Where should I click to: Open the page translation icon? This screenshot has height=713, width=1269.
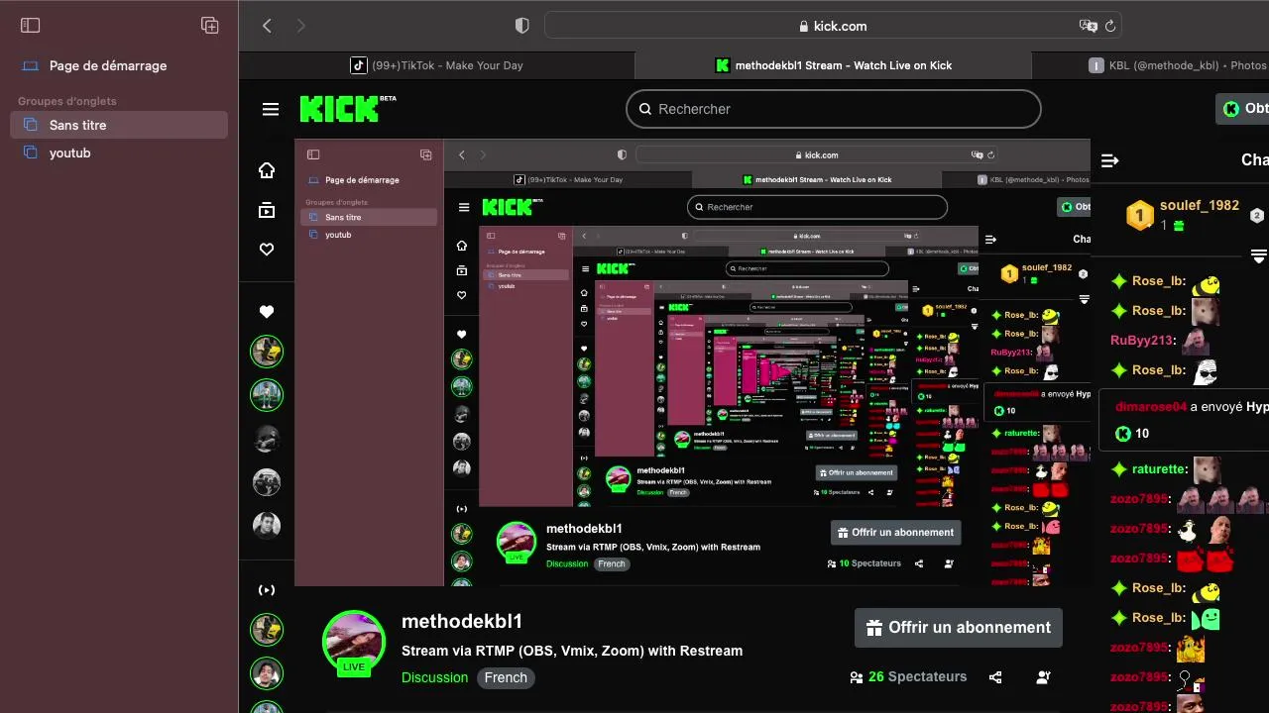(1088, 26)
